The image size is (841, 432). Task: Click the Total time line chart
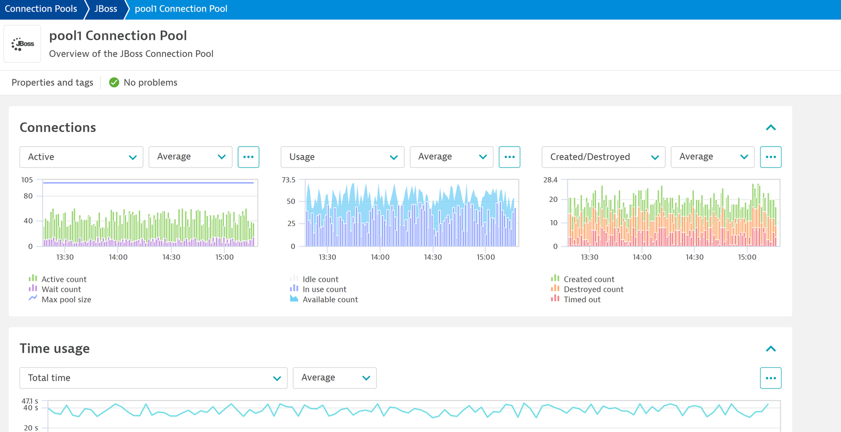coord(414,415)
